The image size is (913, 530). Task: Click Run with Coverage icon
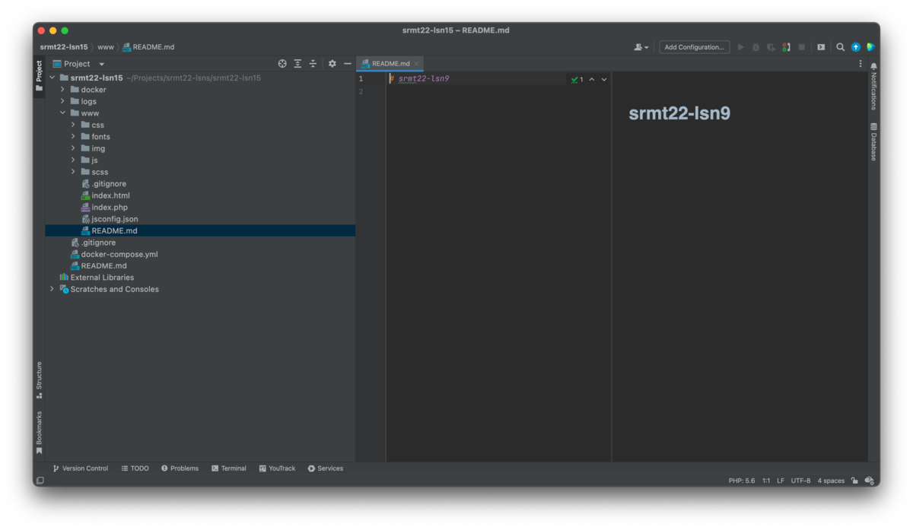click(771, 47)
